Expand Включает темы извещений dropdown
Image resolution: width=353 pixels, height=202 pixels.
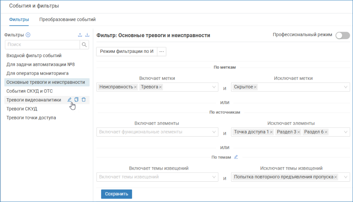214,177
